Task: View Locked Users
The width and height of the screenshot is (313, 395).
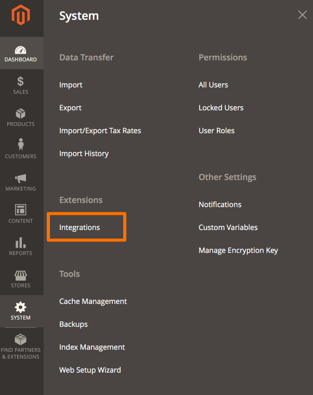Action: pos(221,108)
